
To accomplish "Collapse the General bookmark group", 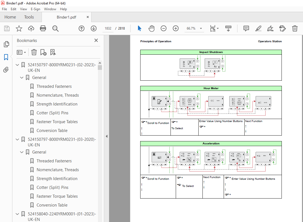I will tap(21, 78).
